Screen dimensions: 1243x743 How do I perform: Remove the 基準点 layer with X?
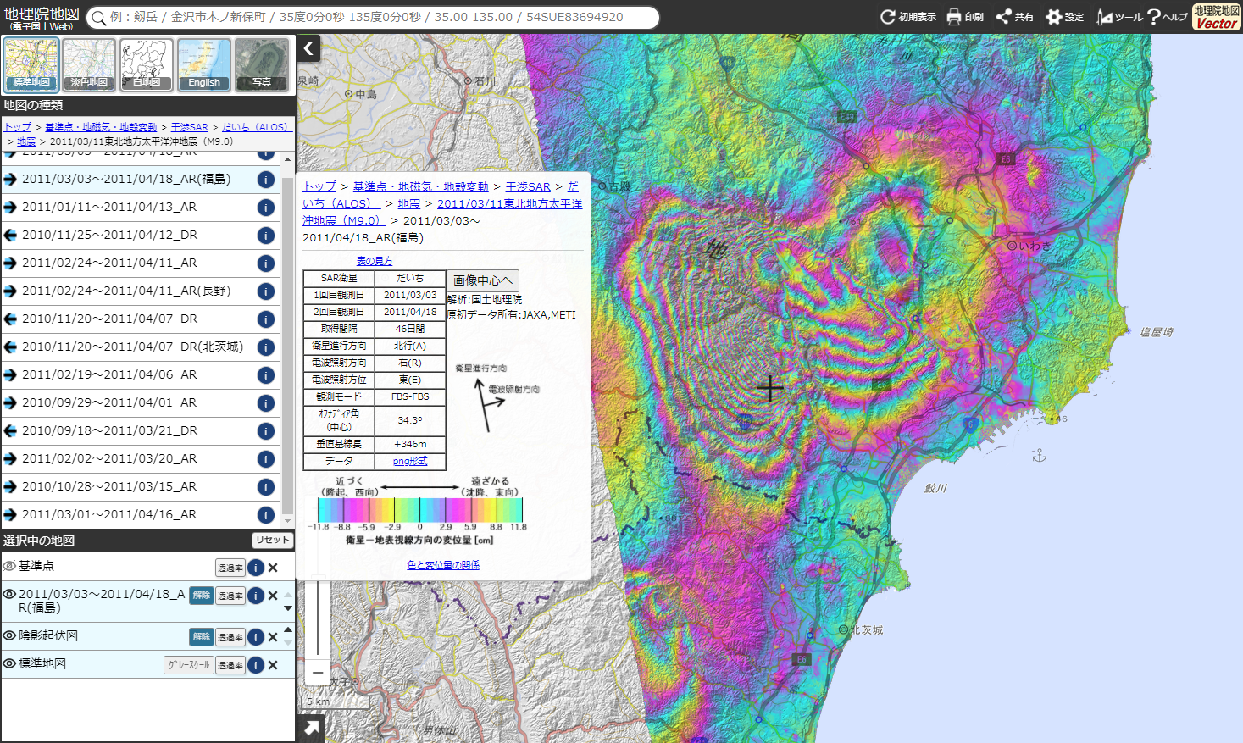[x=273, y=568]
